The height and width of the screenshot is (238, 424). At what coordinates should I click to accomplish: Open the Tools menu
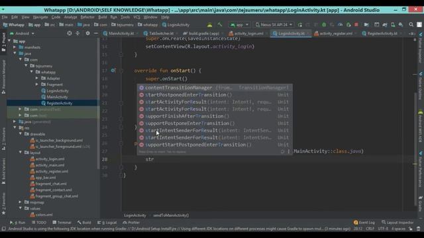point(125,17)
